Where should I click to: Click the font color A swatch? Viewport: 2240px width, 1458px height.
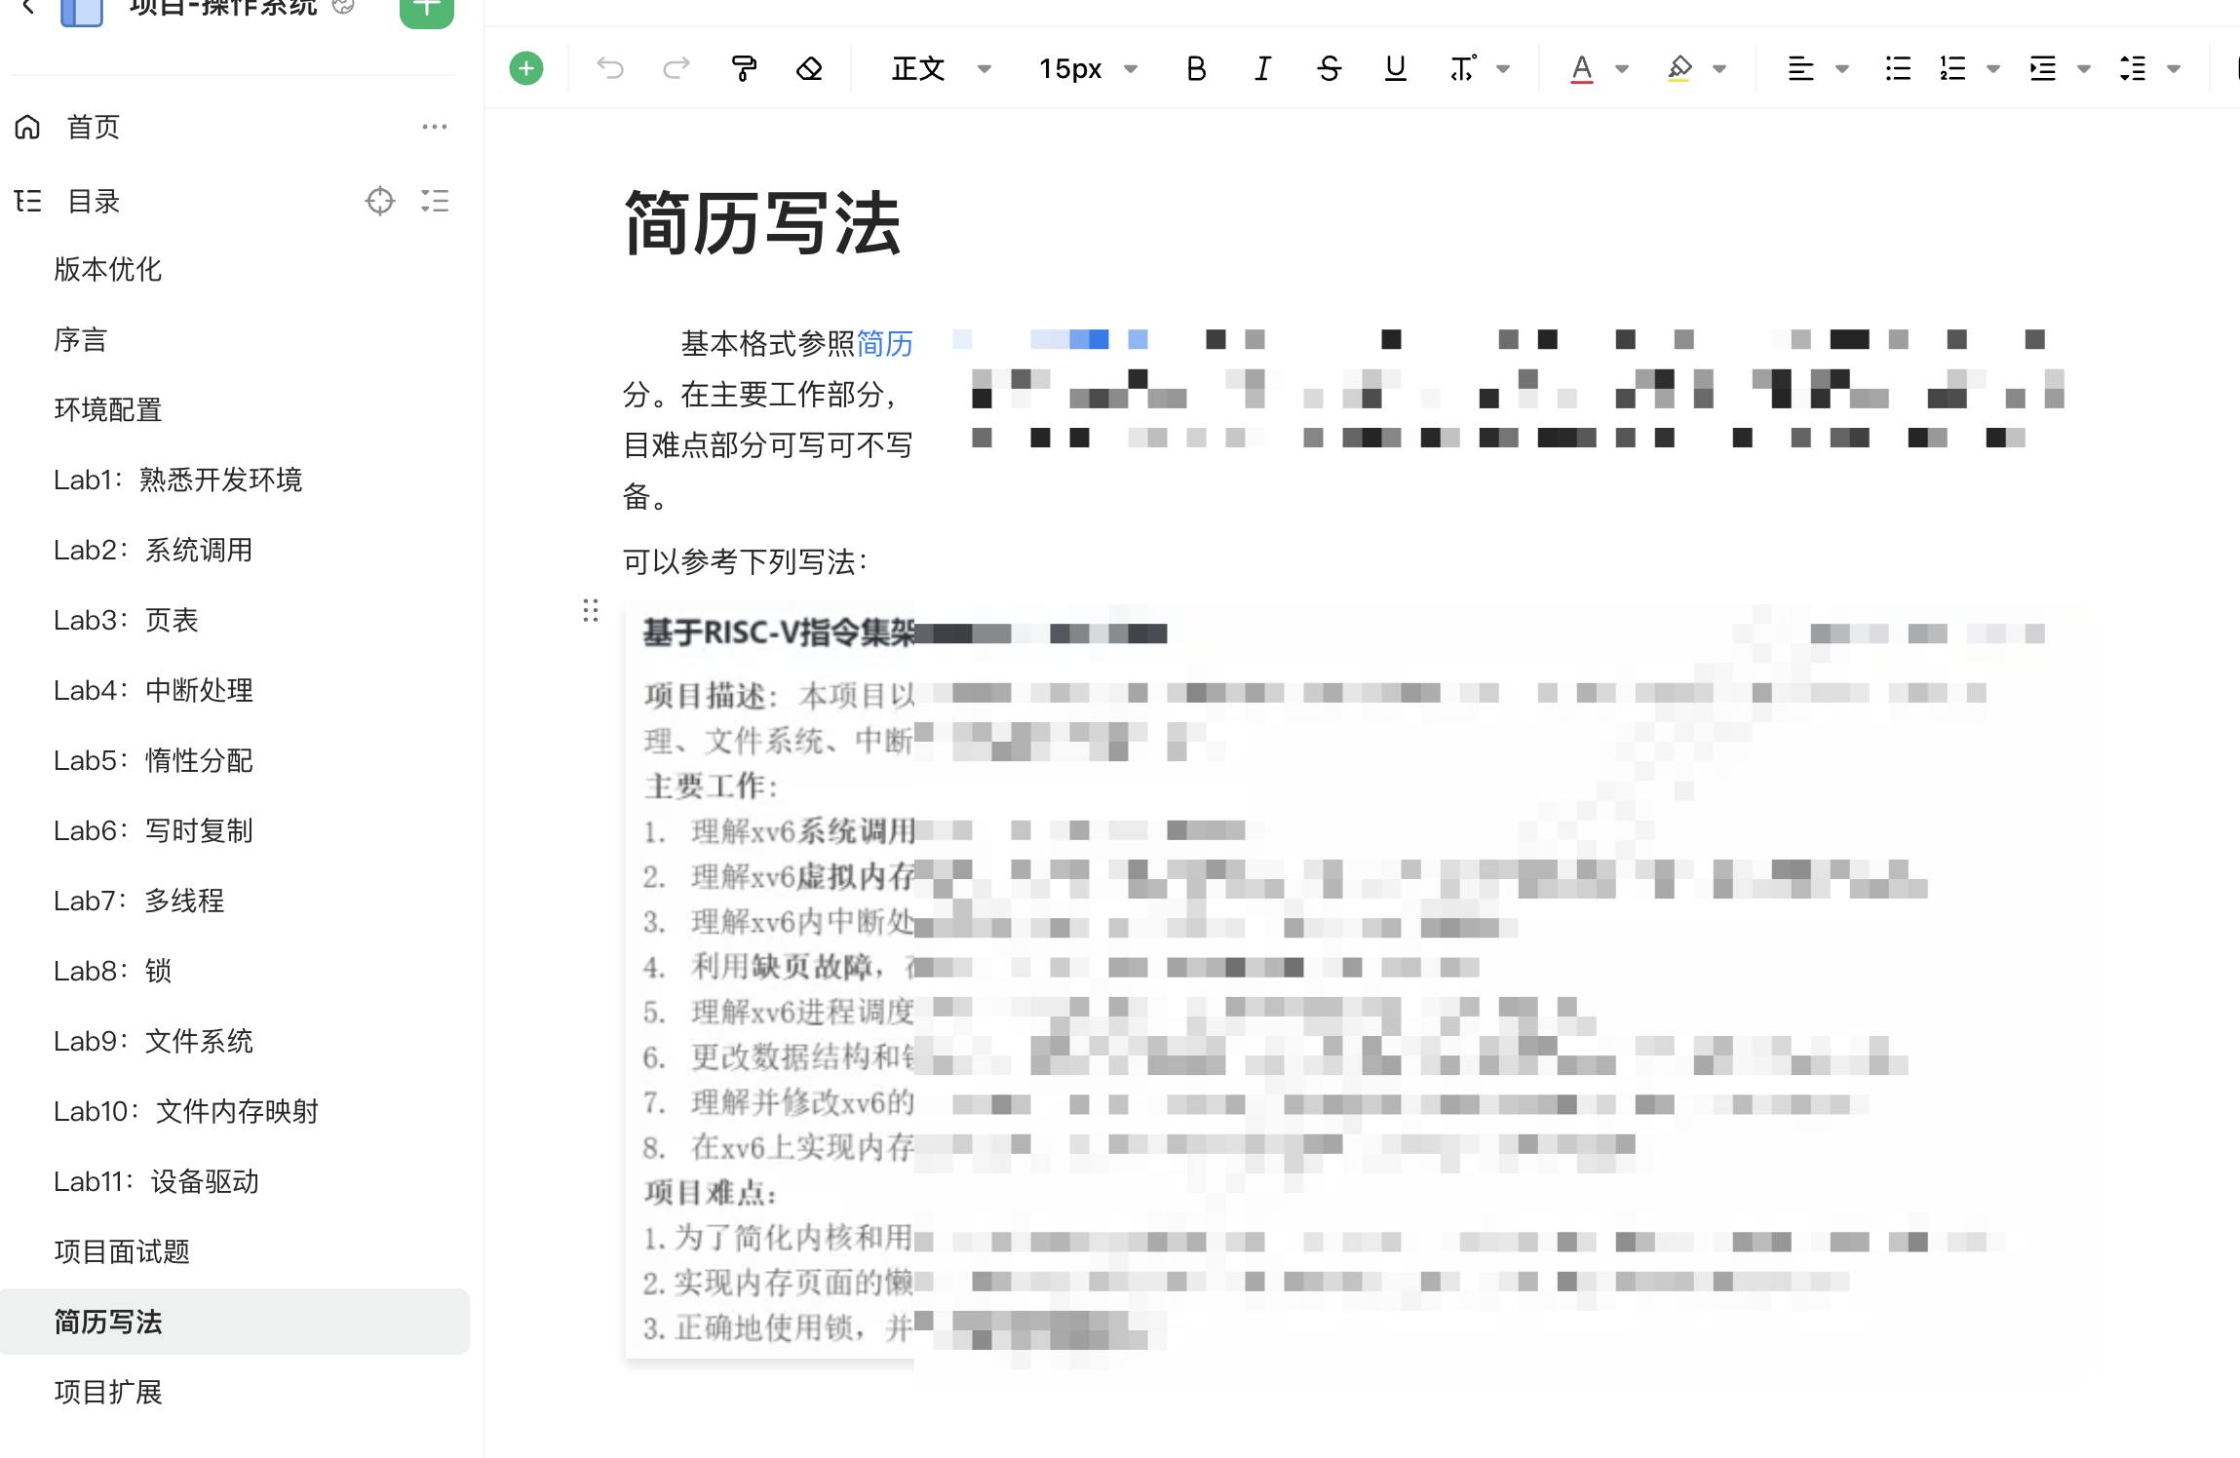point(1581,68)
